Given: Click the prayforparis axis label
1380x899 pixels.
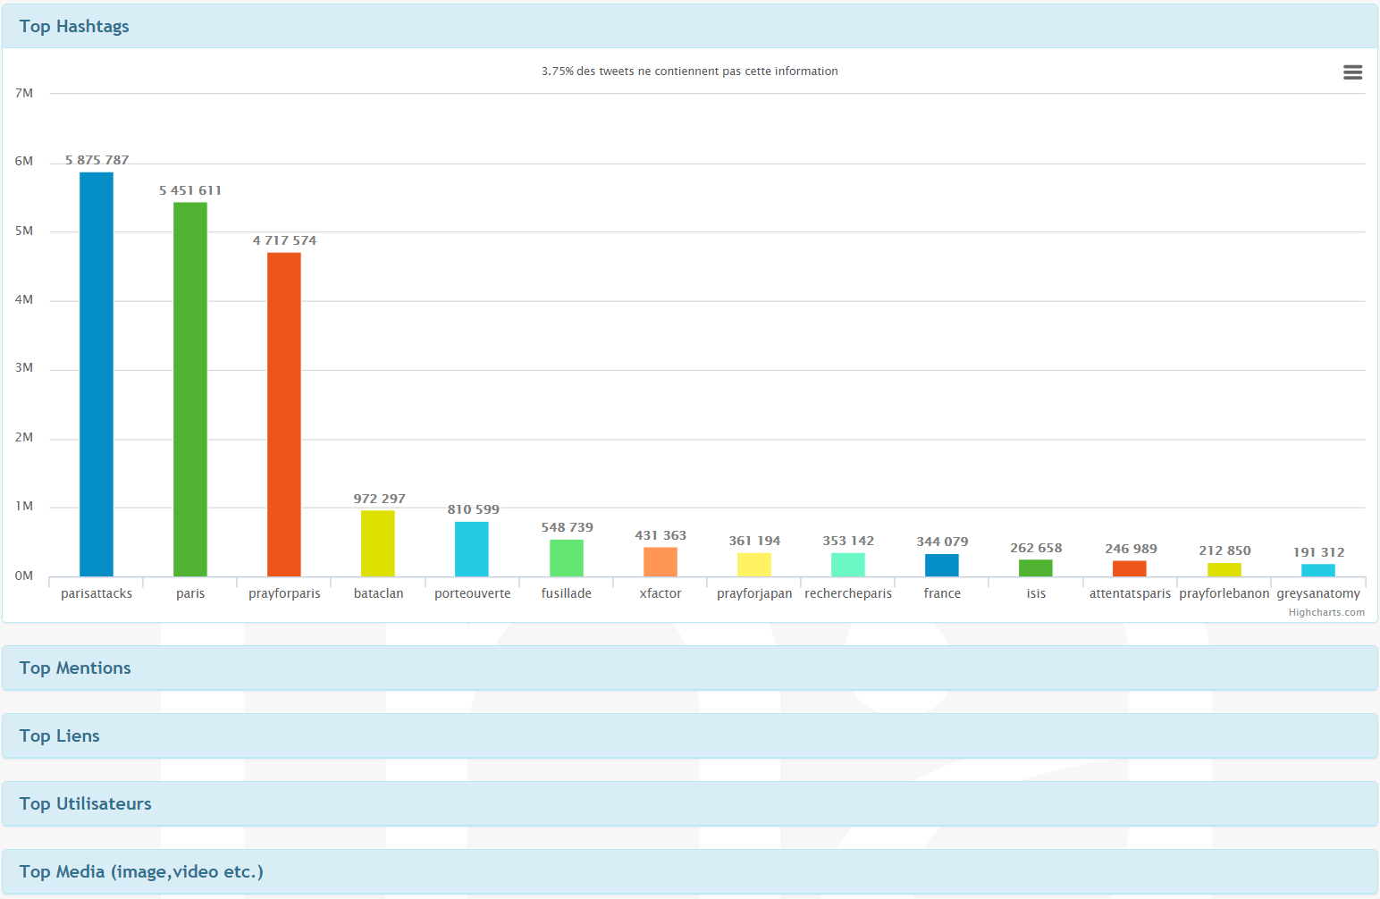Looking at the screenshot, I should coord(284,593).
